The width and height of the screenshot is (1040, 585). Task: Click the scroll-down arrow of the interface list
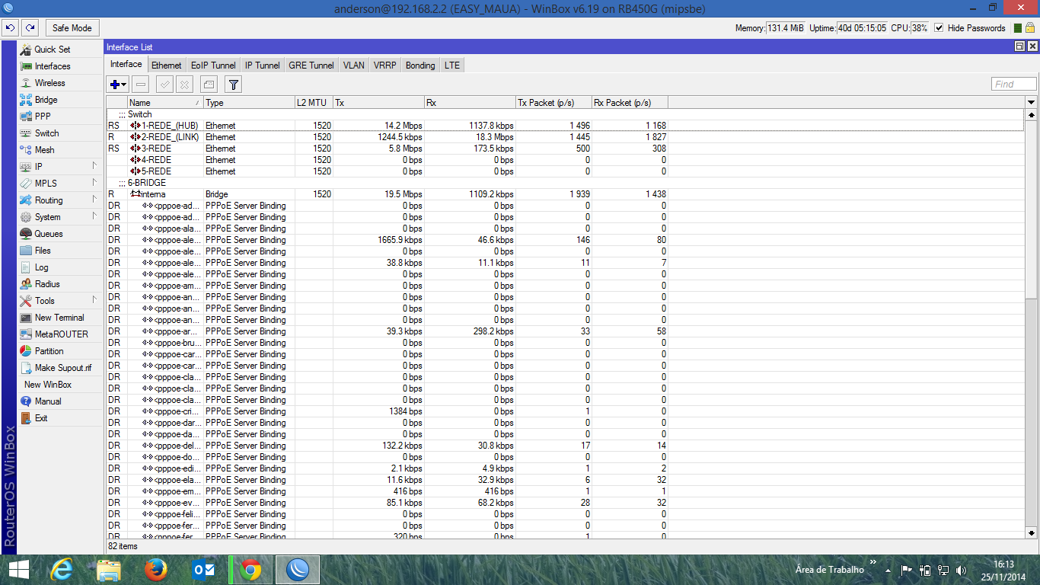[x=1032, y=533]
